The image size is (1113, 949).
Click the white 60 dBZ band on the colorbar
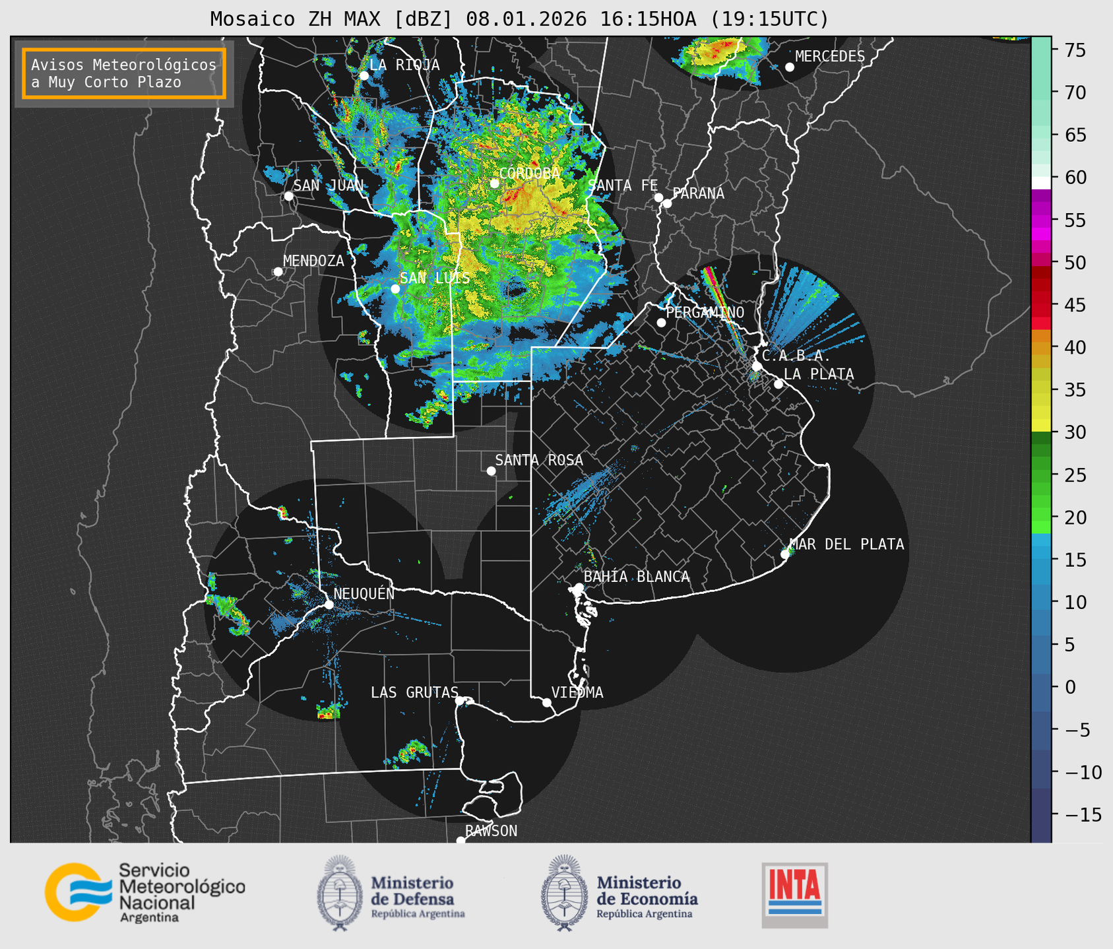1041,183
